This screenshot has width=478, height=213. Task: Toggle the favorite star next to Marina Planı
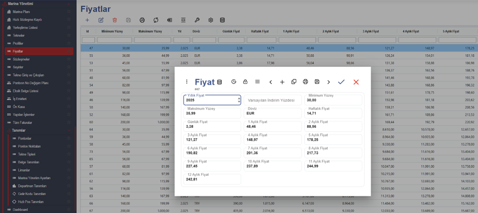[x=69, y=12]
